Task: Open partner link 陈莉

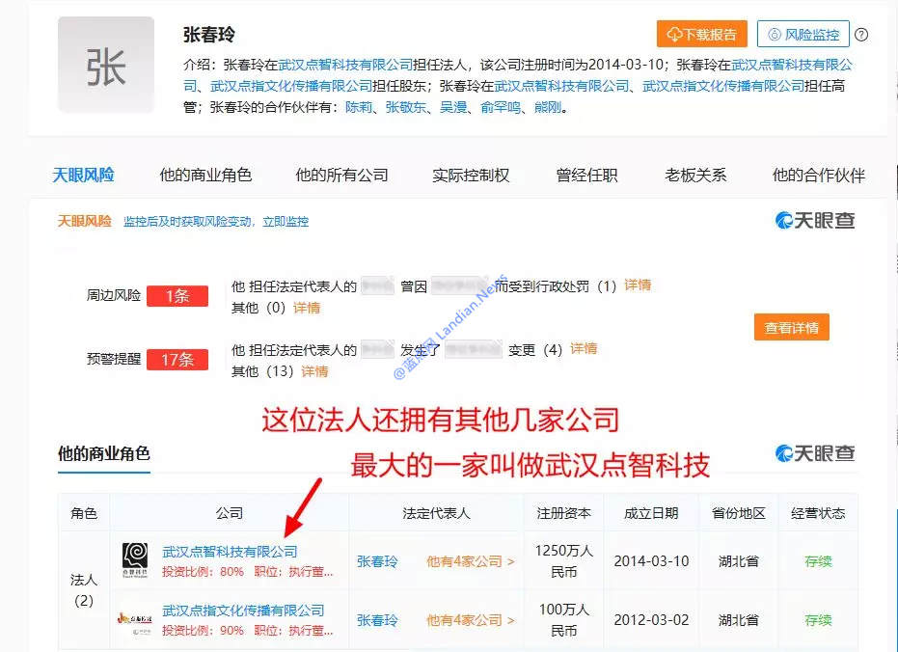Action: [x=359, y=107]
